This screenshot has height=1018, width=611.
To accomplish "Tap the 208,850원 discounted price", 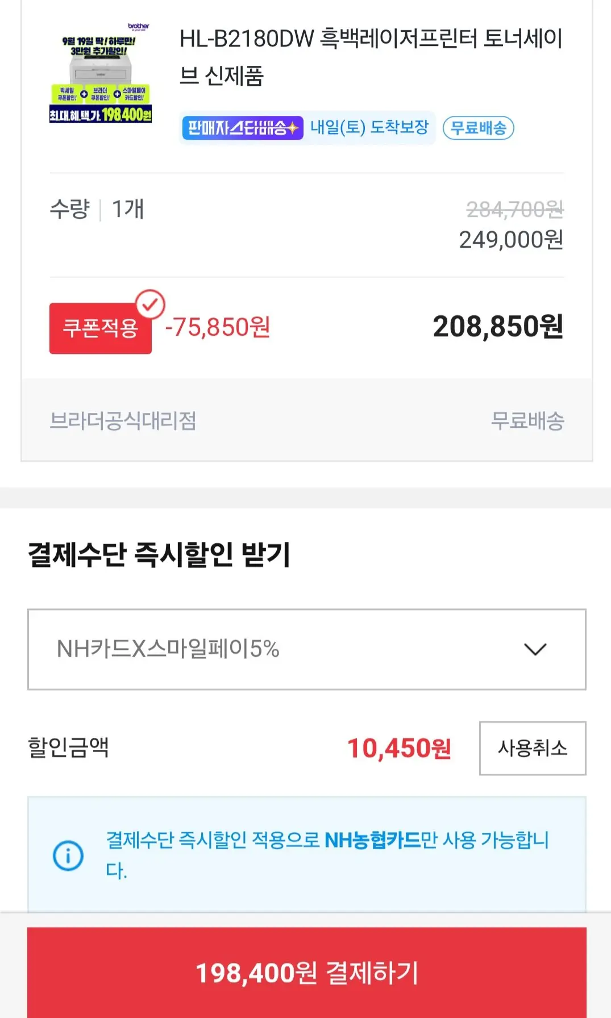I will [x=498, y=327].
